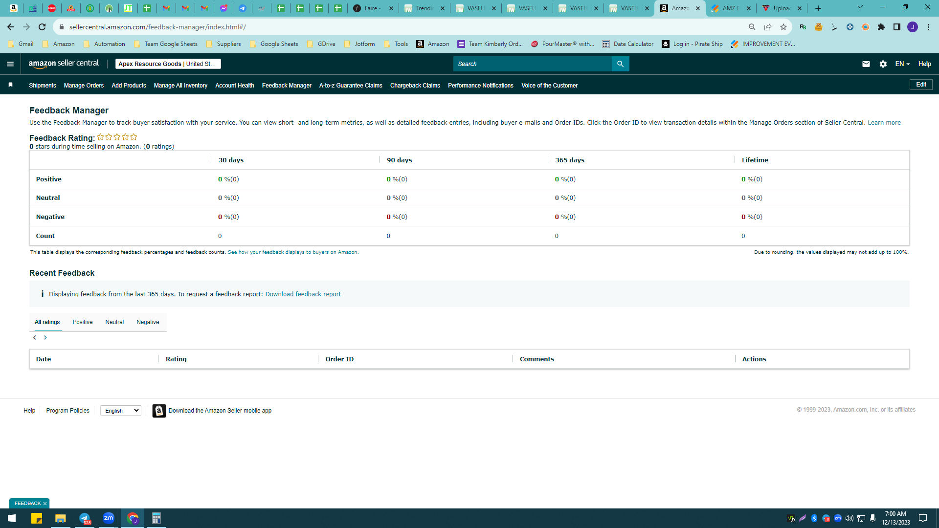Focus the Seller Central search field
The image size is (939, 528).
pyautogui.click(x=533, y=64)
